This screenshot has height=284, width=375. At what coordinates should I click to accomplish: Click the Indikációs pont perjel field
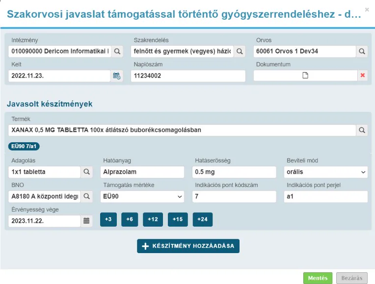coord(326,197)
